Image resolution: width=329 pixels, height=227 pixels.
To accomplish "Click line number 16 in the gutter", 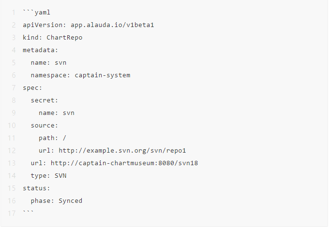I will 12,200.
